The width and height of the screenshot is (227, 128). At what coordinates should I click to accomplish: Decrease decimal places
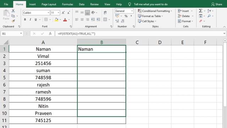(123, 21)
